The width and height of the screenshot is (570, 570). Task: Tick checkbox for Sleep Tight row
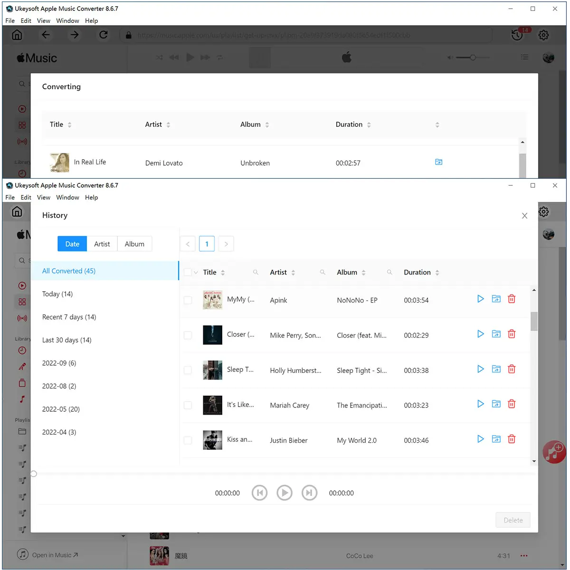coord(188,370)
